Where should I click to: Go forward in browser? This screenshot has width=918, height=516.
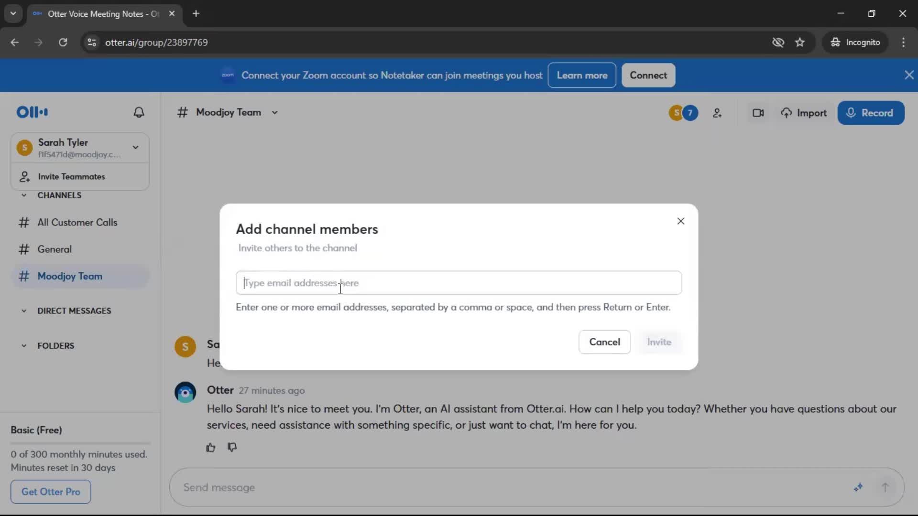click(x=38, y=43)
